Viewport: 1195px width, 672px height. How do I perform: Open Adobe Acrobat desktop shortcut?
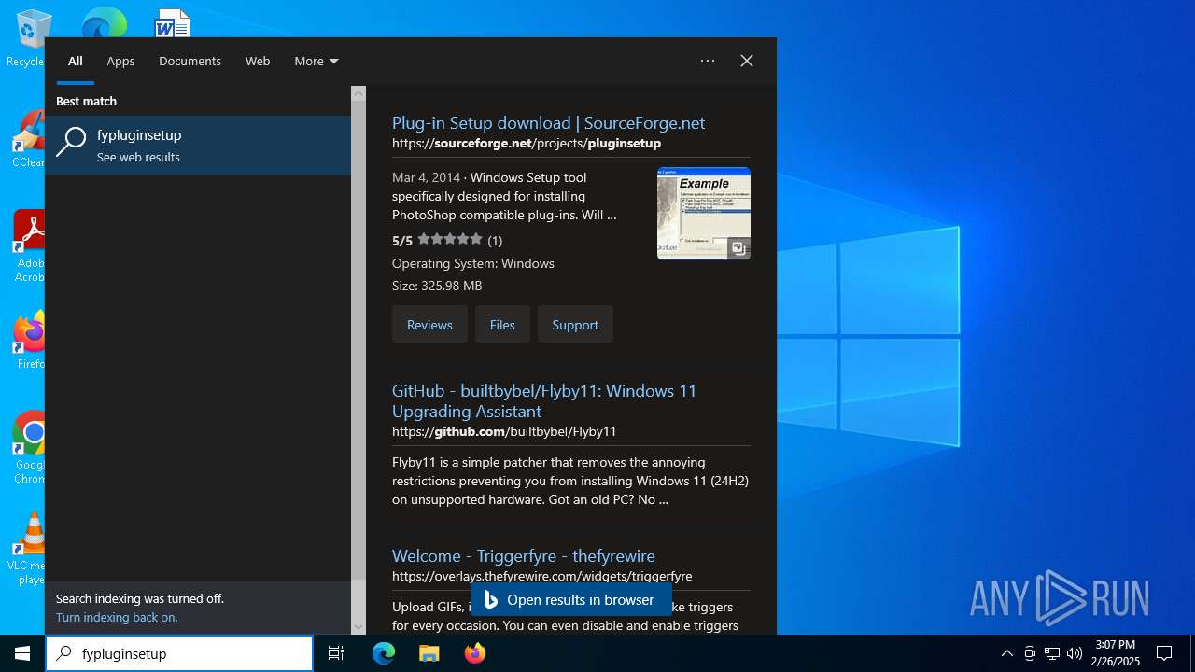[x=28, y=246]
